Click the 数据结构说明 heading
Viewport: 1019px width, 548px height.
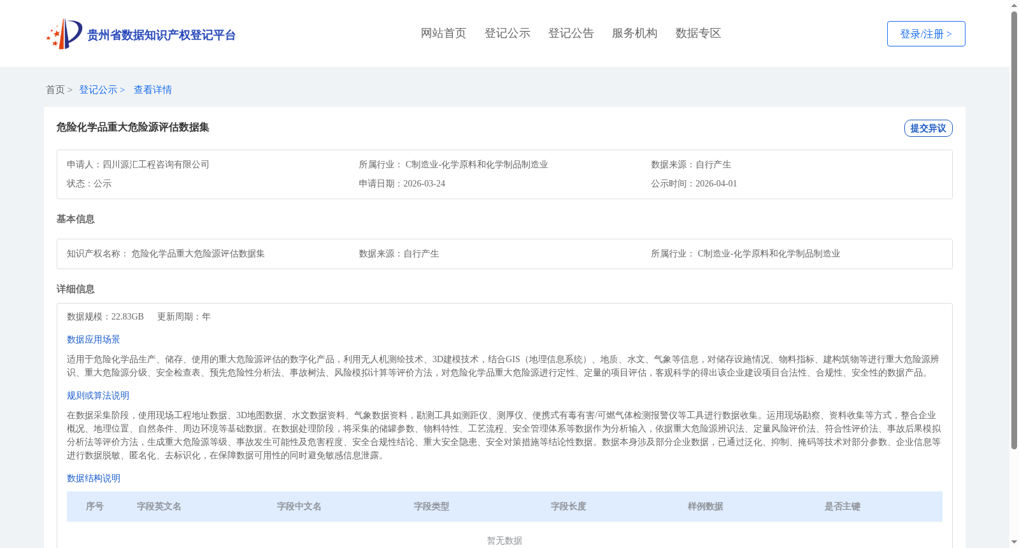pyautogui.click(x=94, y=478)
